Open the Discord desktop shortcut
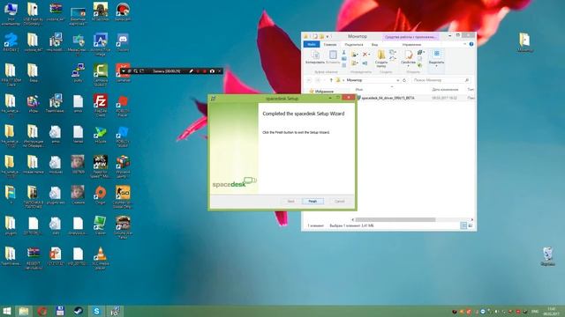 tap(123, 42)
